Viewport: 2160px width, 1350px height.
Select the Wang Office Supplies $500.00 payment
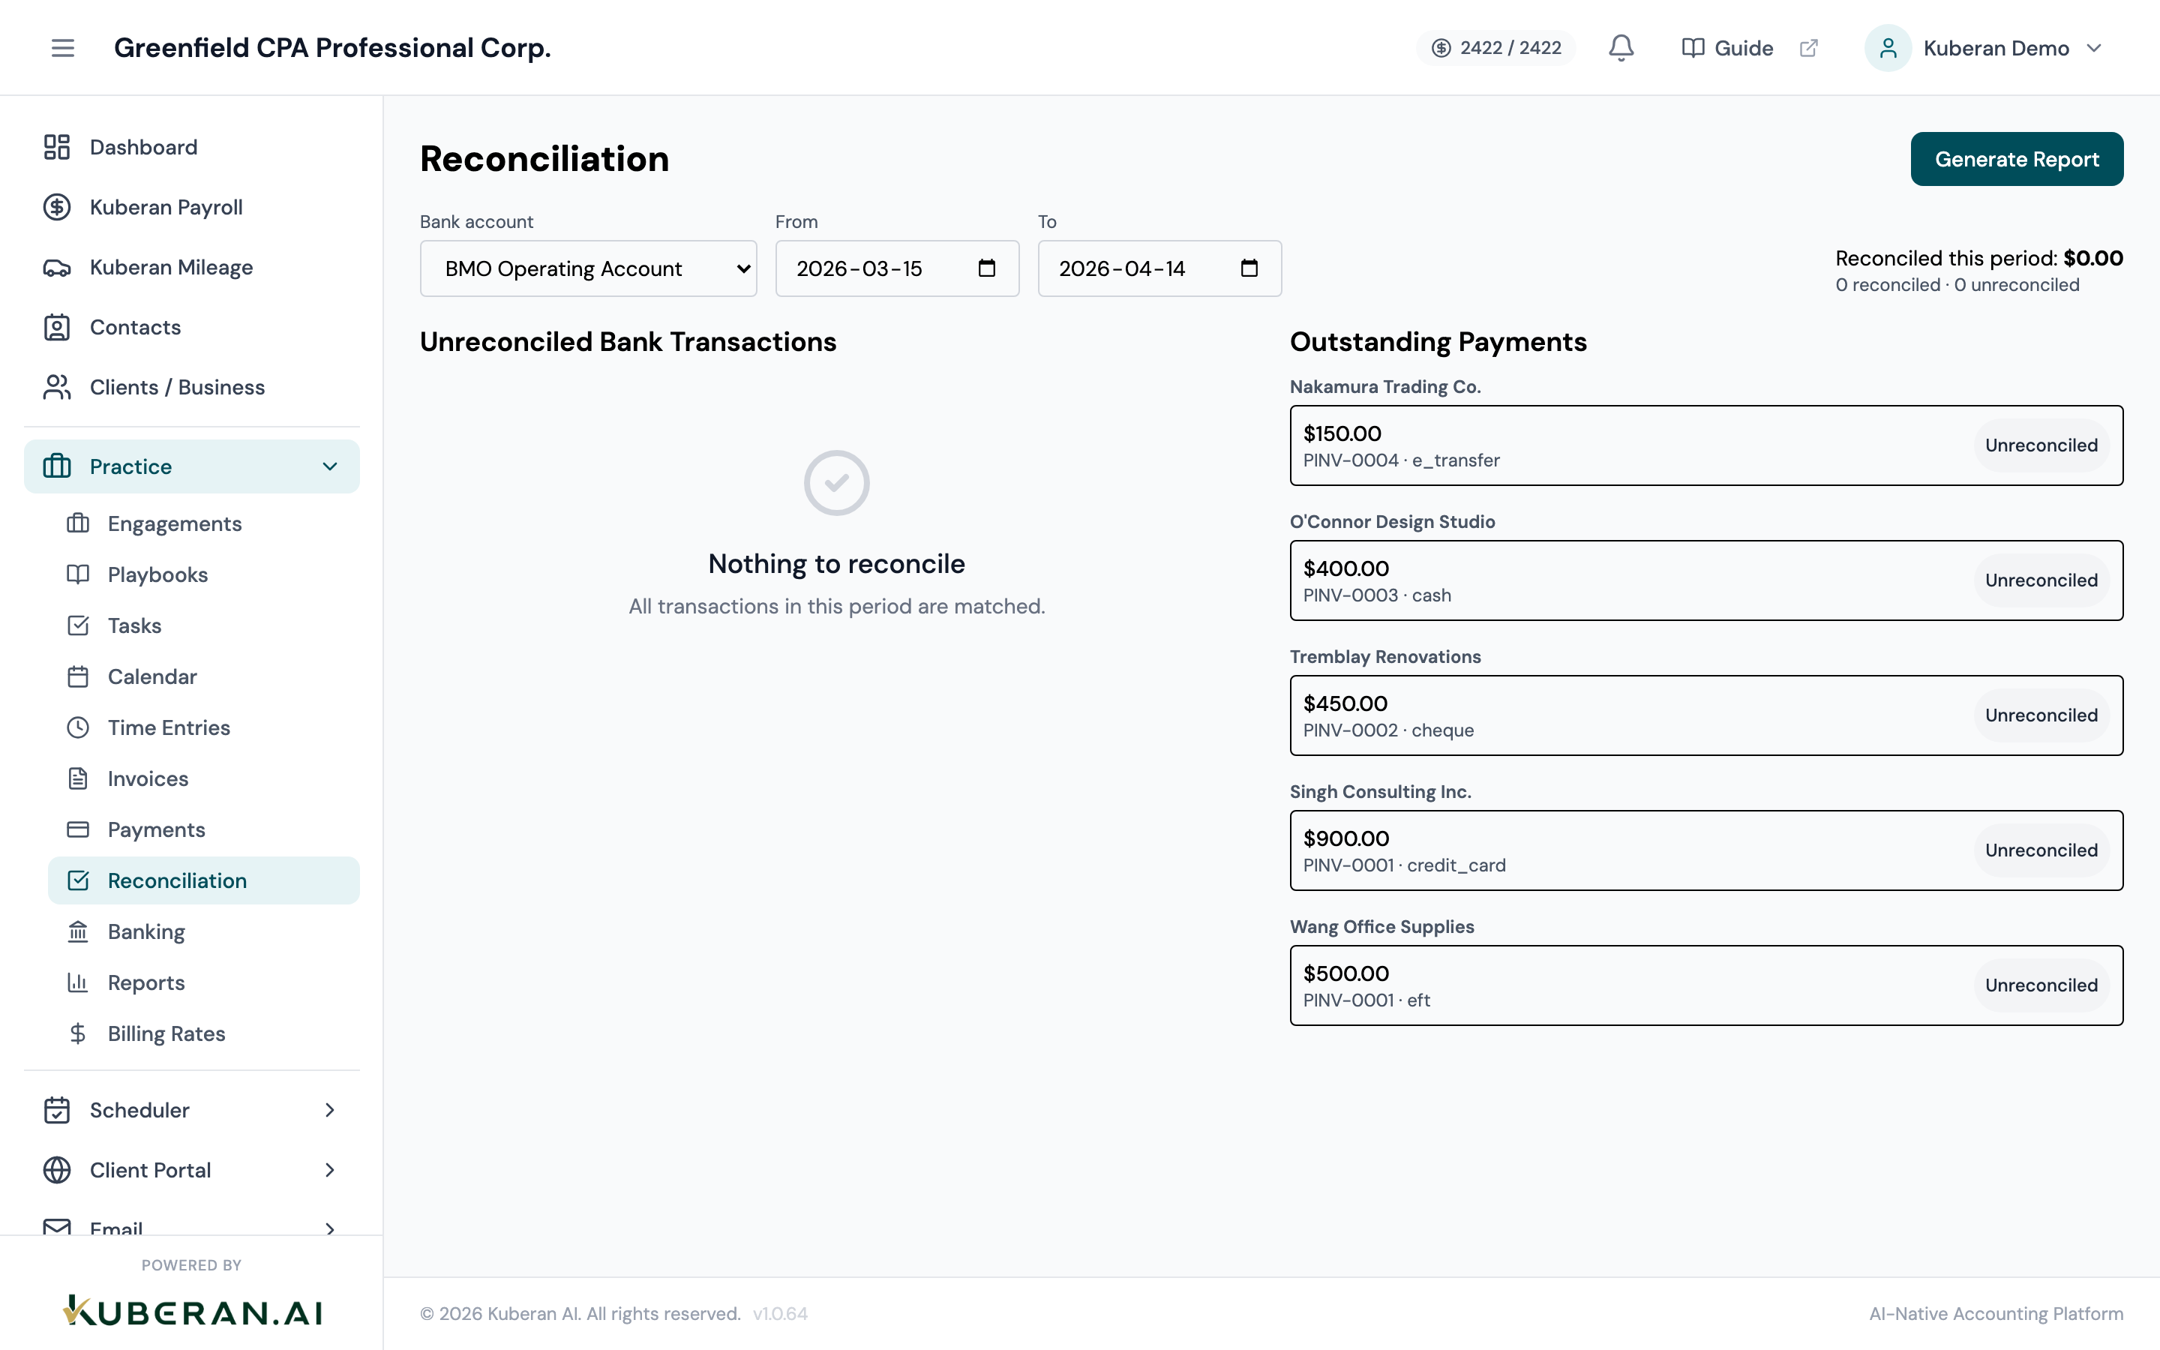(1705, 985)
